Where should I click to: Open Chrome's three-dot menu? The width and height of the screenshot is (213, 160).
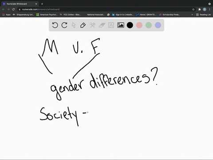209,9
